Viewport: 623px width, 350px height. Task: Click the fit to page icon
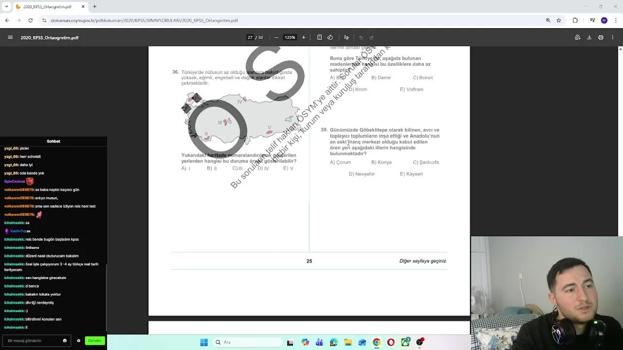click(x=319, y=37)
